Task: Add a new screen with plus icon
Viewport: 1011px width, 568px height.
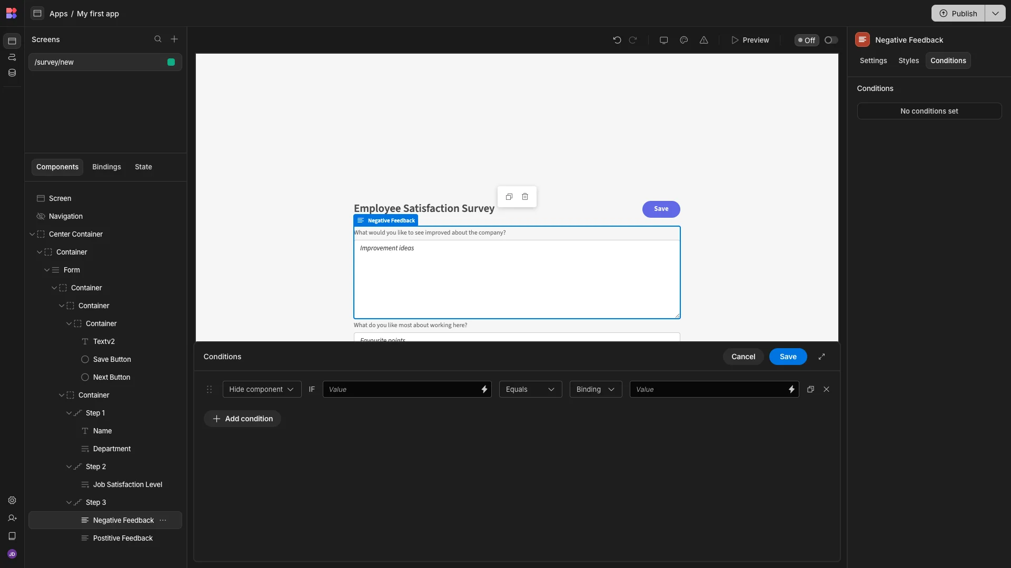Action: [174, 39]
